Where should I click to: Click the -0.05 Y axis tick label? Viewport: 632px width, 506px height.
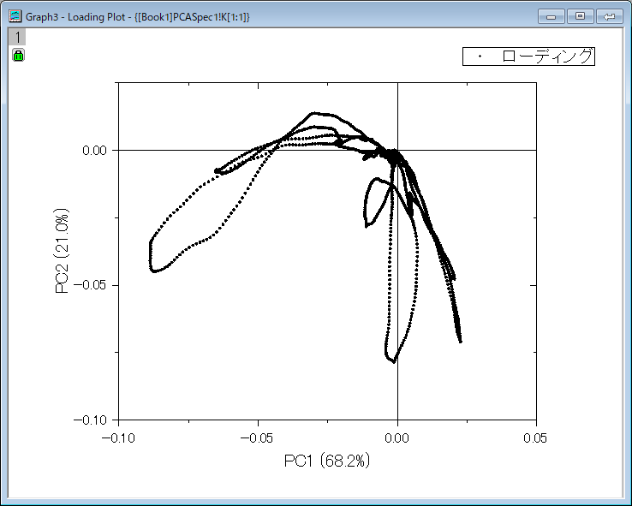pos(90,285)
